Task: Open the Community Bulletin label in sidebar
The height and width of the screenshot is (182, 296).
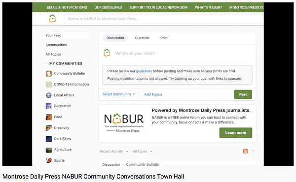Action: click(x=70, y=73)
